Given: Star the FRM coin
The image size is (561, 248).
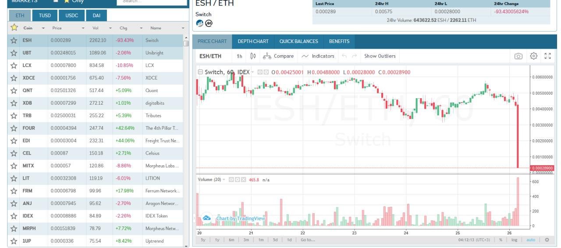Looking at the screenshot, I should pos(14,191).
